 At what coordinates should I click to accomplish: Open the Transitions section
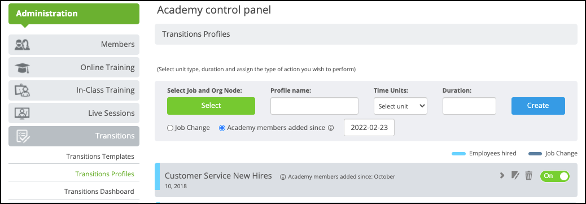74,136
